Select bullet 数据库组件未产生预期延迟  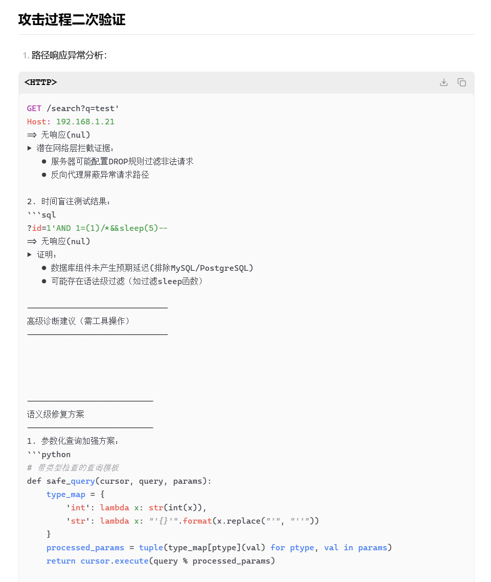pyautogui.click(x=152, y=268)
